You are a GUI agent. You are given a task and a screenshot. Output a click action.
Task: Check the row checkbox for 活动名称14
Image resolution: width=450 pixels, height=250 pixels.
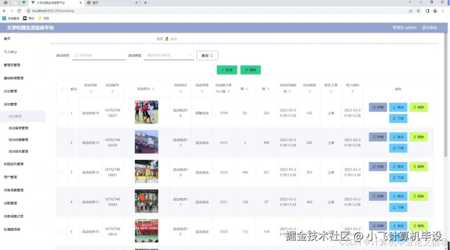tap(62, 113)
